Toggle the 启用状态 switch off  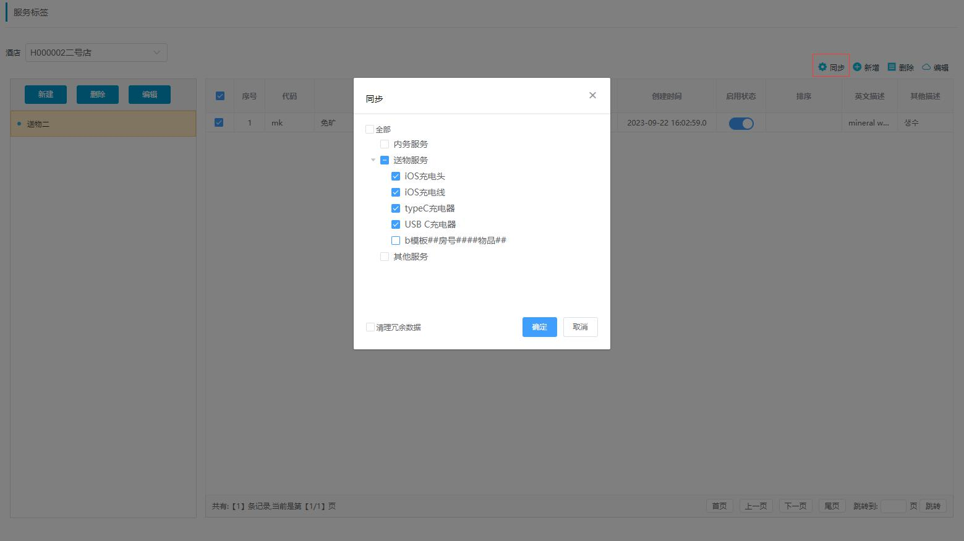741,123
